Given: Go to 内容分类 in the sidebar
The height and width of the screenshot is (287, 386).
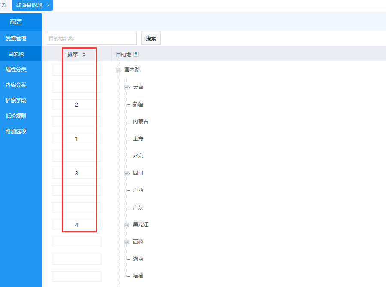Looking at the screenshot, I should (x=16, y=85).
